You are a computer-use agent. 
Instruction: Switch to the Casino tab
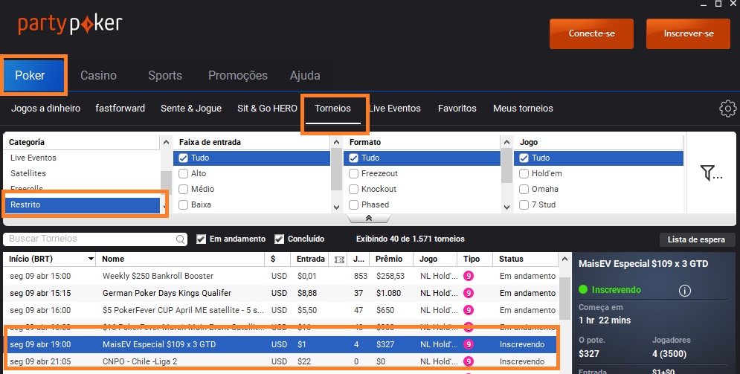(98, 75)
